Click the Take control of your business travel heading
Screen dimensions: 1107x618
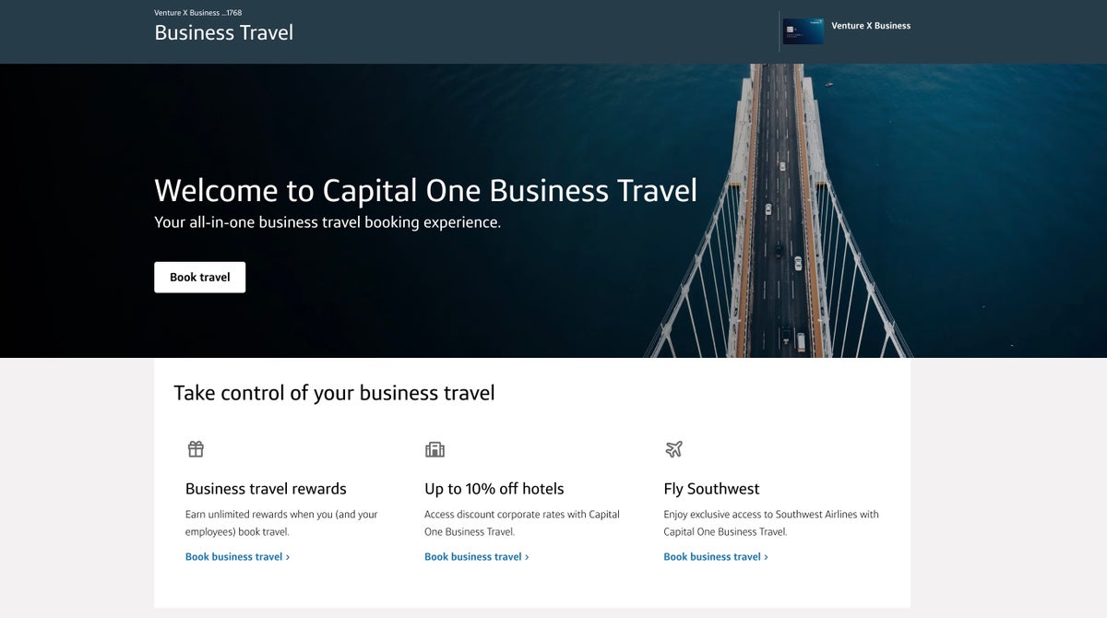[x=334, y=393]
